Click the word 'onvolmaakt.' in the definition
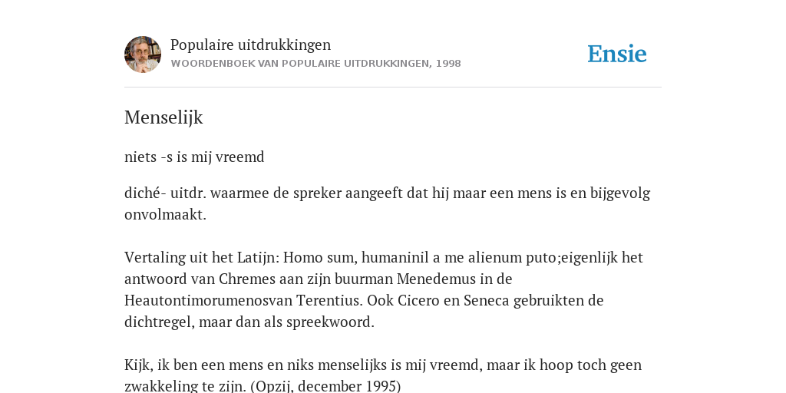Screen dimensions: 786x393 [x=166, y=215]
